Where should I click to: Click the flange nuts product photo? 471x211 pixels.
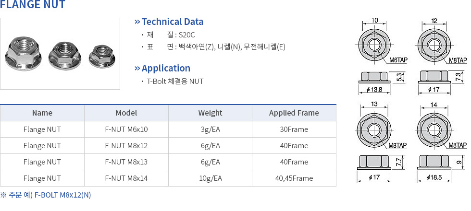[x=60, y=54]
